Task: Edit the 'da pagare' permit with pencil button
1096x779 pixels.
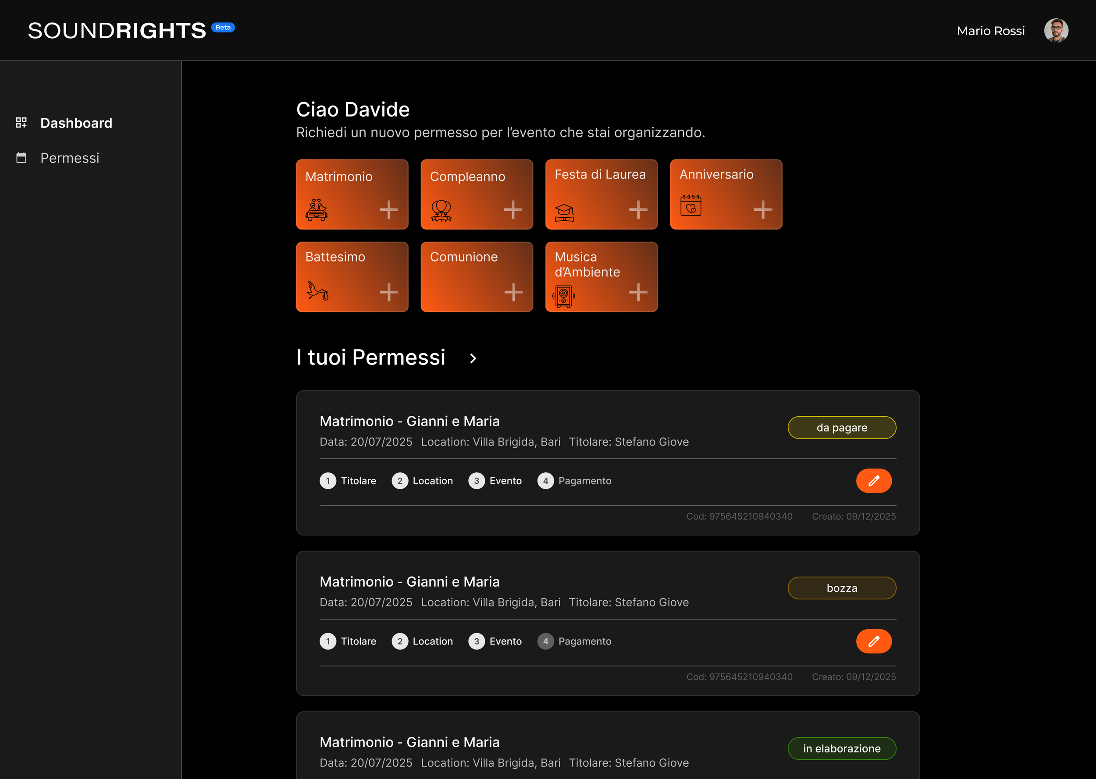Action: point(873,481)
